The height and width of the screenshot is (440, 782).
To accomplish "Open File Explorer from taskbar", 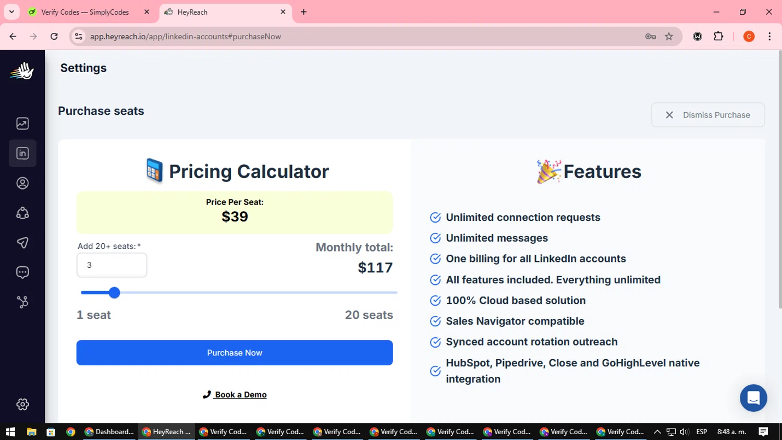I will [31, 432].
